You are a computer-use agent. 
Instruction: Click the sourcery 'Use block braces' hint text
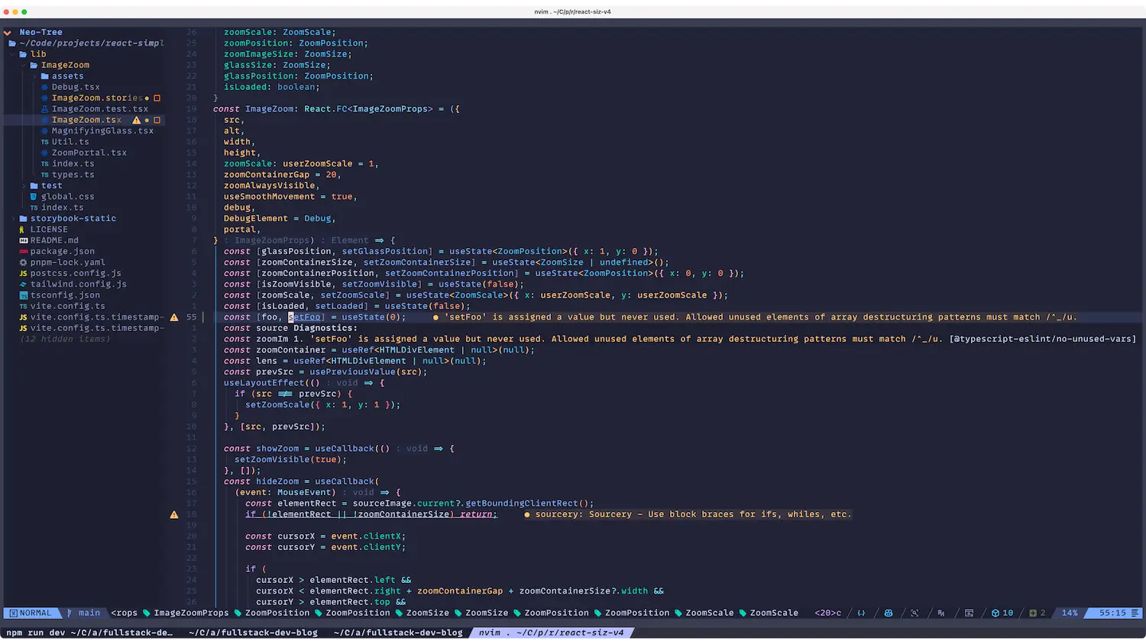pyautogui.click(x=692, y=514)
